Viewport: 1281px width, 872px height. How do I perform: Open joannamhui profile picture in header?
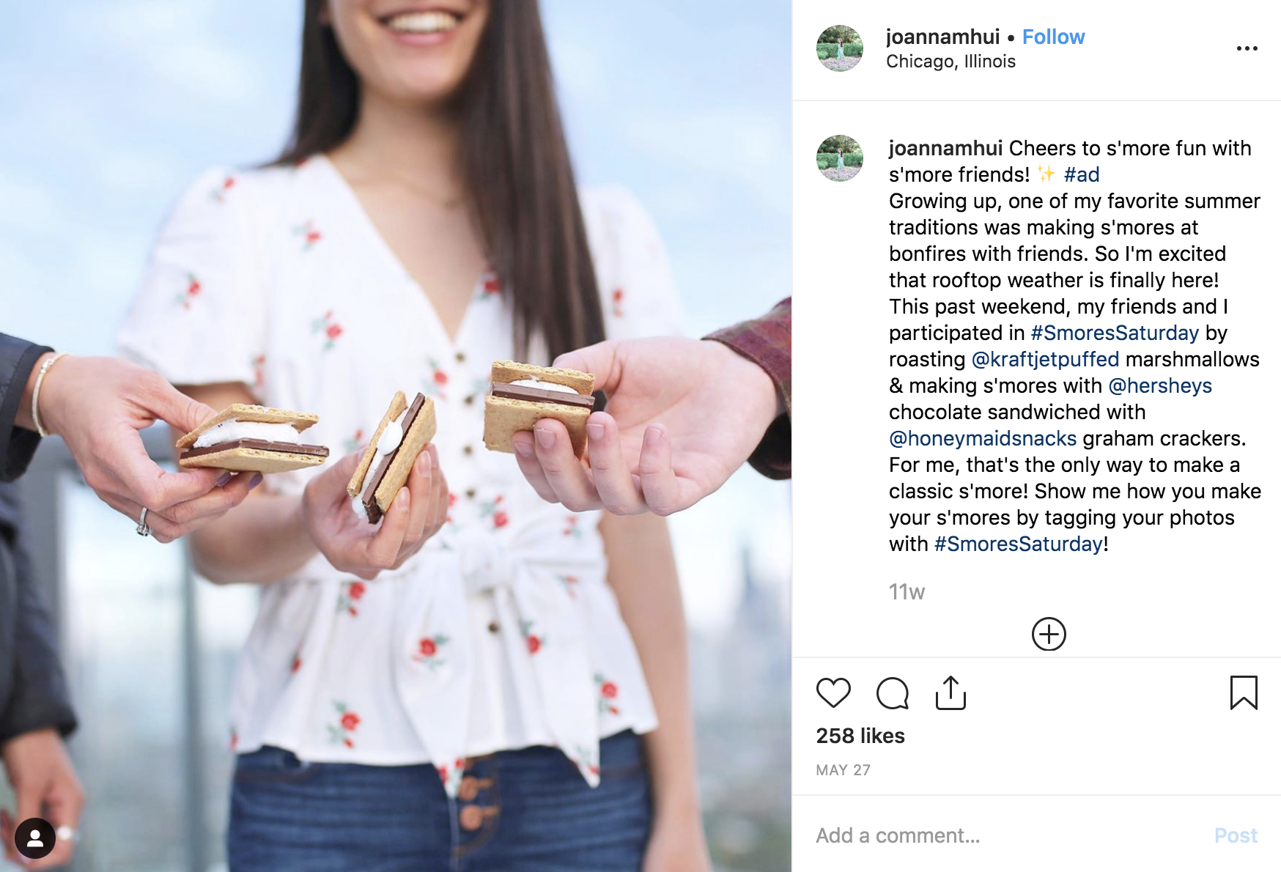[x=840, y=48]
